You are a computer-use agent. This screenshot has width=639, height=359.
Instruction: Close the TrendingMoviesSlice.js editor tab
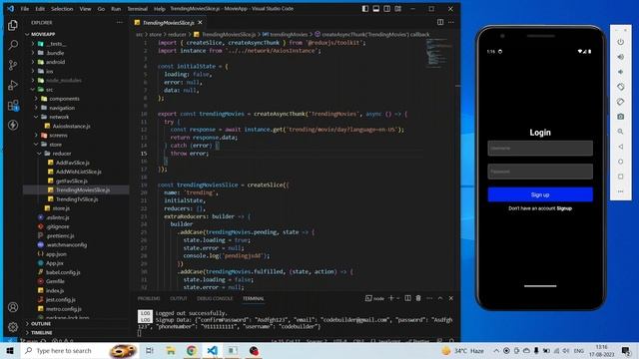pos(200,22)
